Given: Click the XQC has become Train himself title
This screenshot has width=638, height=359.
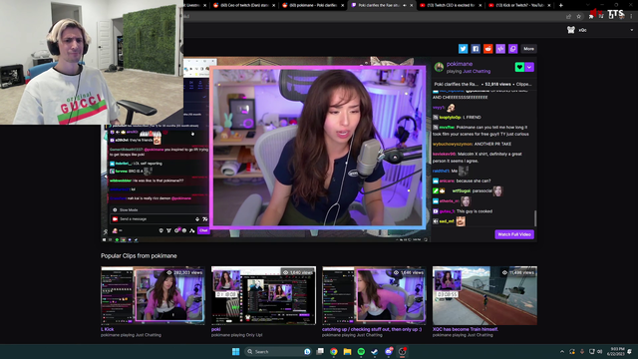Looking at the screenshot, I should pyautogui.click(x=466, y=329).
